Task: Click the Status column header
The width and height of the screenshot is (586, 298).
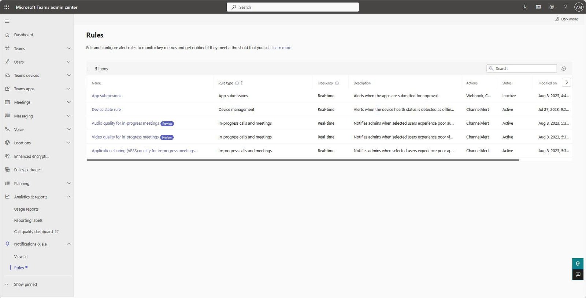Action: (x=507, y=83)
